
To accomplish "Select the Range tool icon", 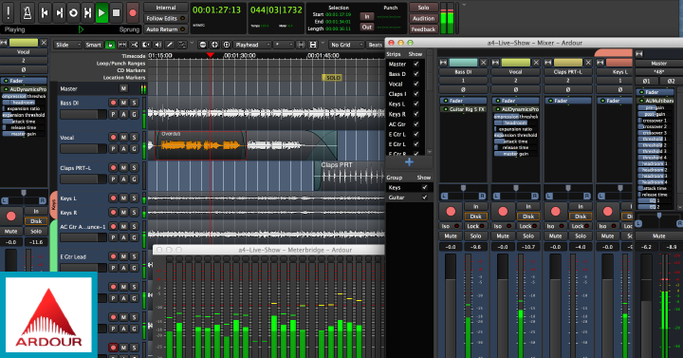I will 122,45.
